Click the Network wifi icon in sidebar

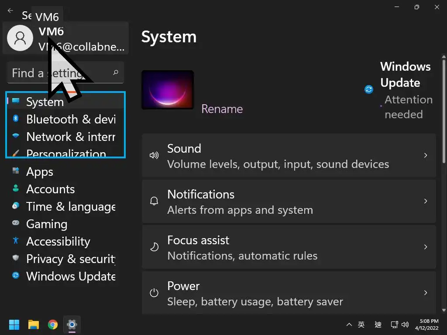click(16, 136)
